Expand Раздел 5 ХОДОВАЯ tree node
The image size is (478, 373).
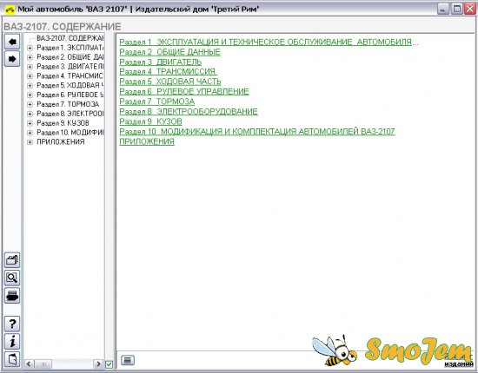[30, 86]
